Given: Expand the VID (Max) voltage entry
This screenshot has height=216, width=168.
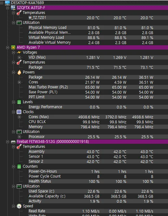Looking at the screenshot, I should [x=19, y=57].
